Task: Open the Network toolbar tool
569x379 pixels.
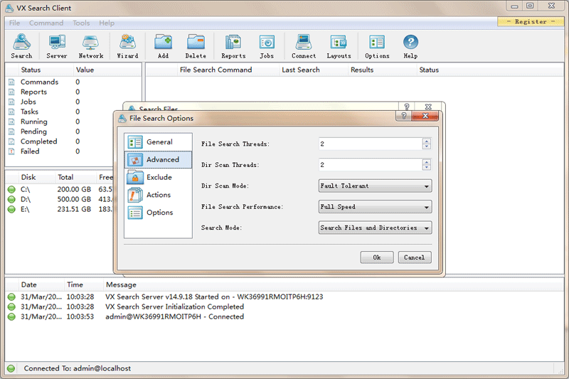Action: pyautogui.click(x=91, y=46)
